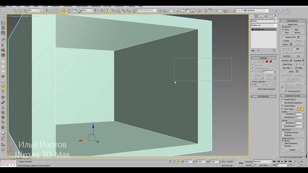The image size is (308, 173).
Task: Toggle Percent Snap in main toolbar
Action: [x=123, y=11]
